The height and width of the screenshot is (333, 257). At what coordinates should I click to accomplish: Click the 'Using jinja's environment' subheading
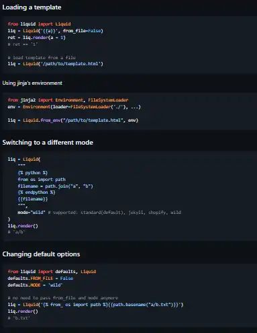click(x=32, y=83)
